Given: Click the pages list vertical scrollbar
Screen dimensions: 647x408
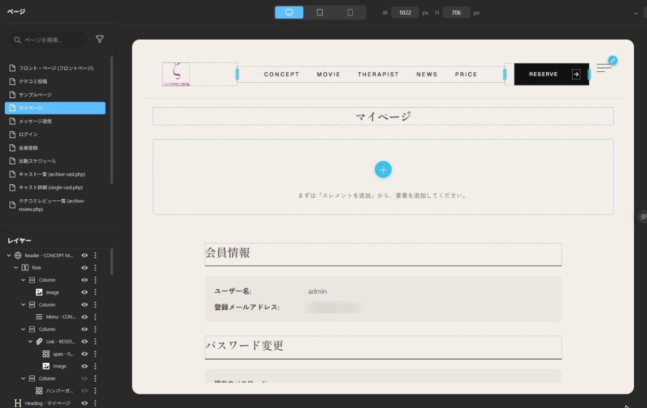Looking at the screenshot, I should click(111, 120).
